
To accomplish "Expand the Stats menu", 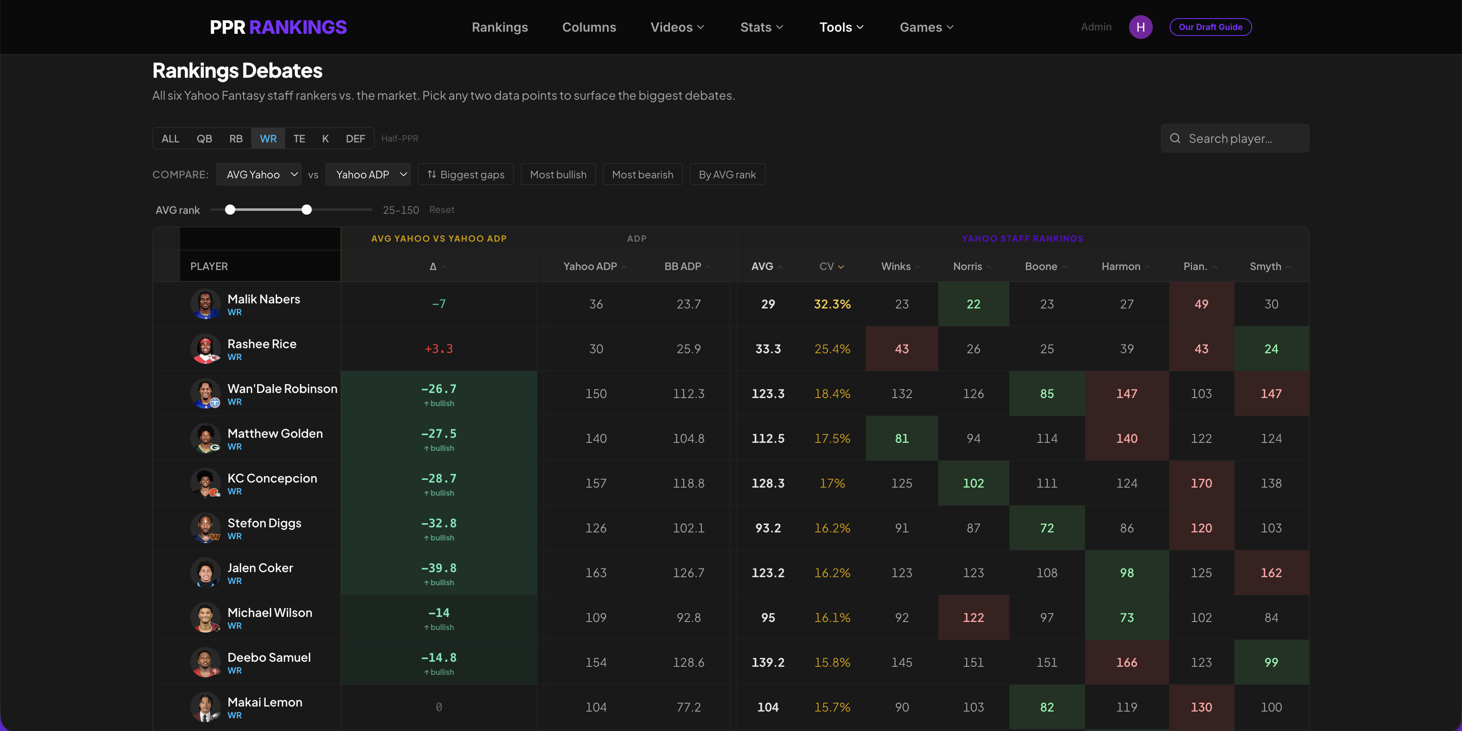I will 761,27.
